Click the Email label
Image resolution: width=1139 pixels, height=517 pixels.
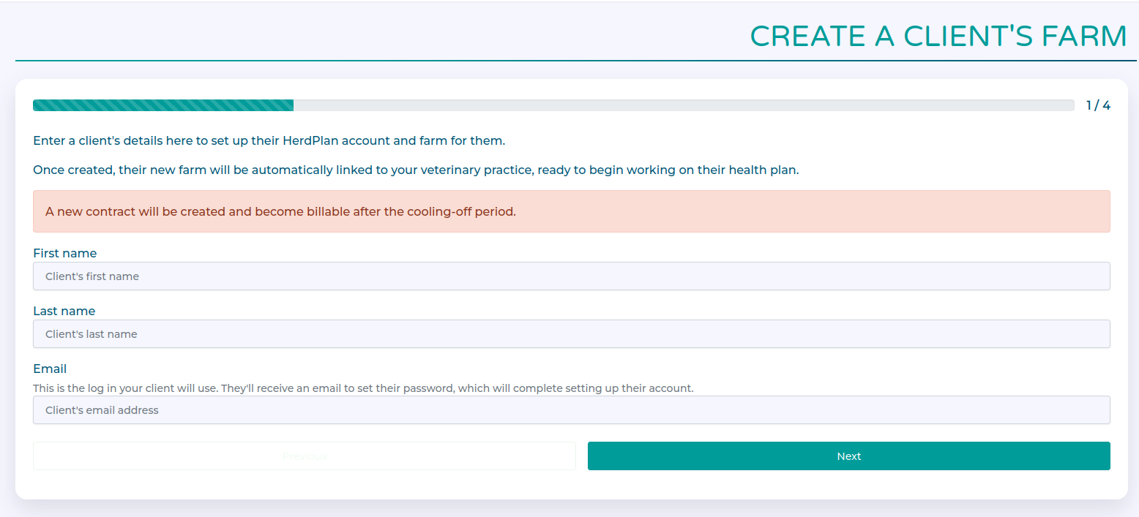50,369
